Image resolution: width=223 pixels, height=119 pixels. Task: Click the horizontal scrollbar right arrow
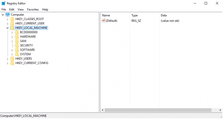220,110
